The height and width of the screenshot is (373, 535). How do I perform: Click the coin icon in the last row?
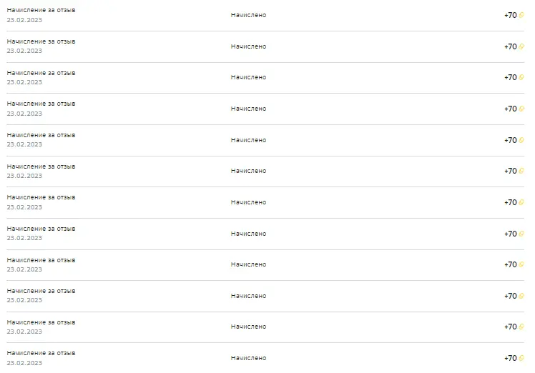[521, 358]
